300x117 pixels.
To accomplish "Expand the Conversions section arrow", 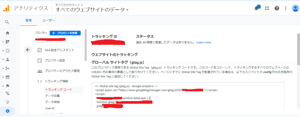I will (3, 86).
